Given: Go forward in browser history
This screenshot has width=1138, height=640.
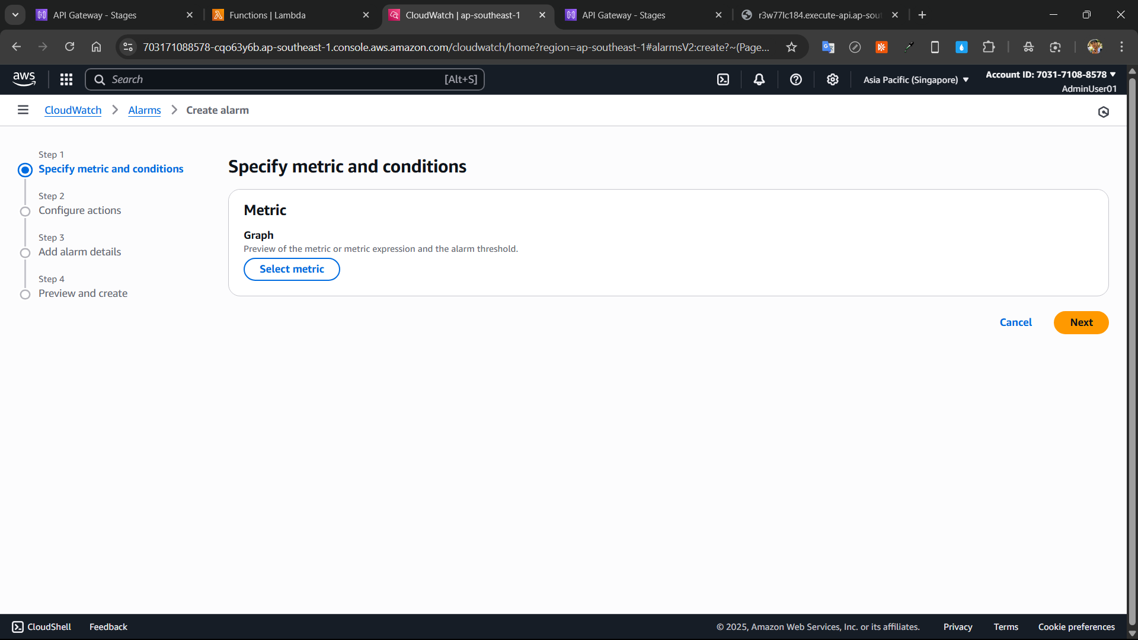Looking at the screenshot, I should coord(43,47).
